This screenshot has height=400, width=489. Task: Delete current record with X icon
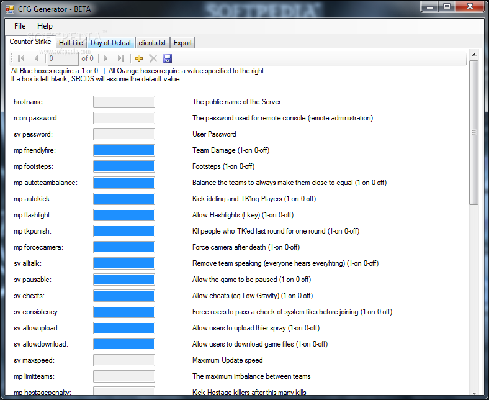[153, 58]
